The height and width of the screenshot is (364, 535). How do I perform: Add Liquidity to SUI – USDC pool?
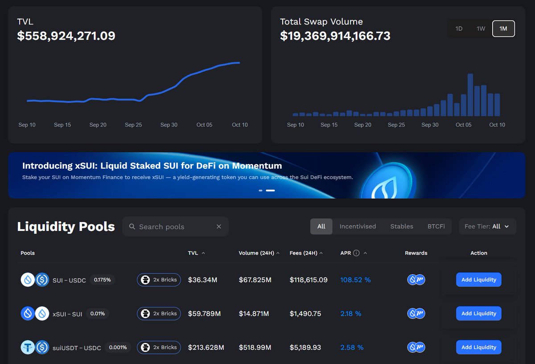tap(479, 279)
